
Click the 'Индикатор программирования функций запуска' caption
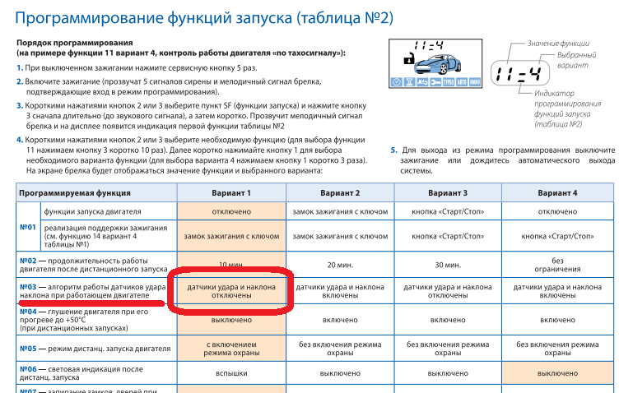tap(567, 109)
